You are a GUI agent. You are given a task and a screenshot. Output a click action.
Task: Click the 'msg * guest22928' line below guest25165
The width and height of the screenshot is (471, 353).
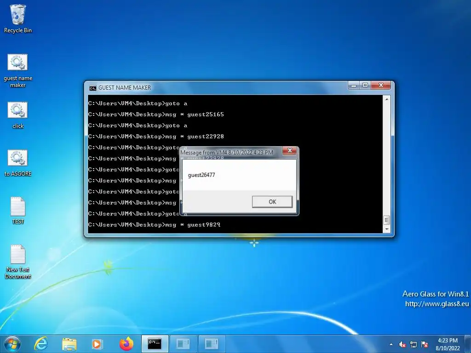[x=156, y=137]
